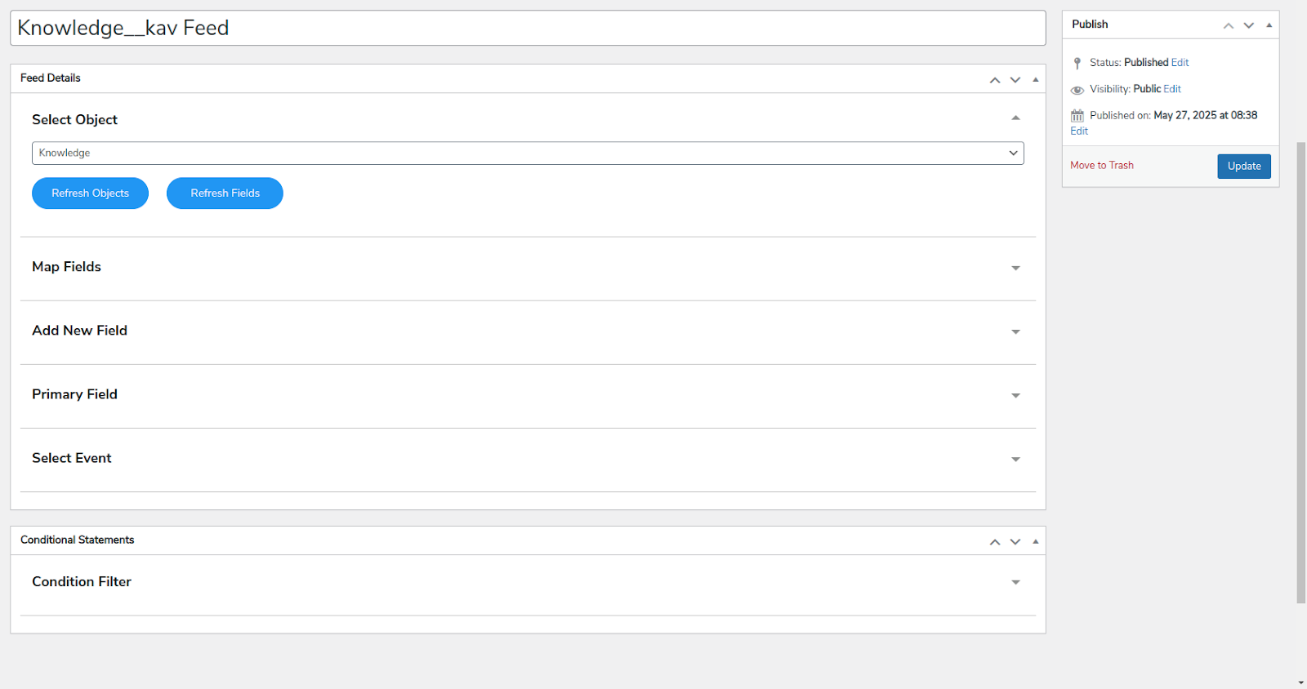Expand the Condition Filter section
Screen dimensions: 1307x689
pos(1015,582)
